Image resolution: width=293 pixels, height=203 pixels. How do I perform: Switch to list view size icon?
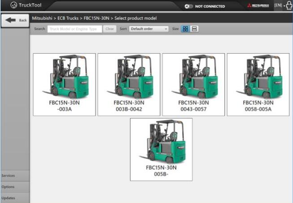194,29
